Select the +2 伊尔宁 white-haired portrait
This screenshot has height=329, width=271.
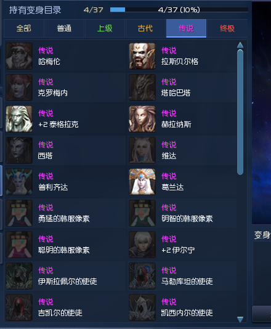tap(142, 245)
